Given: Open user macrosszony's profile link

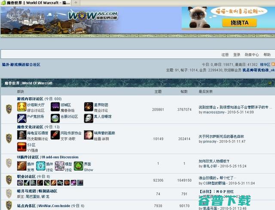Looking at the screenshot, I should click(214, 112).
